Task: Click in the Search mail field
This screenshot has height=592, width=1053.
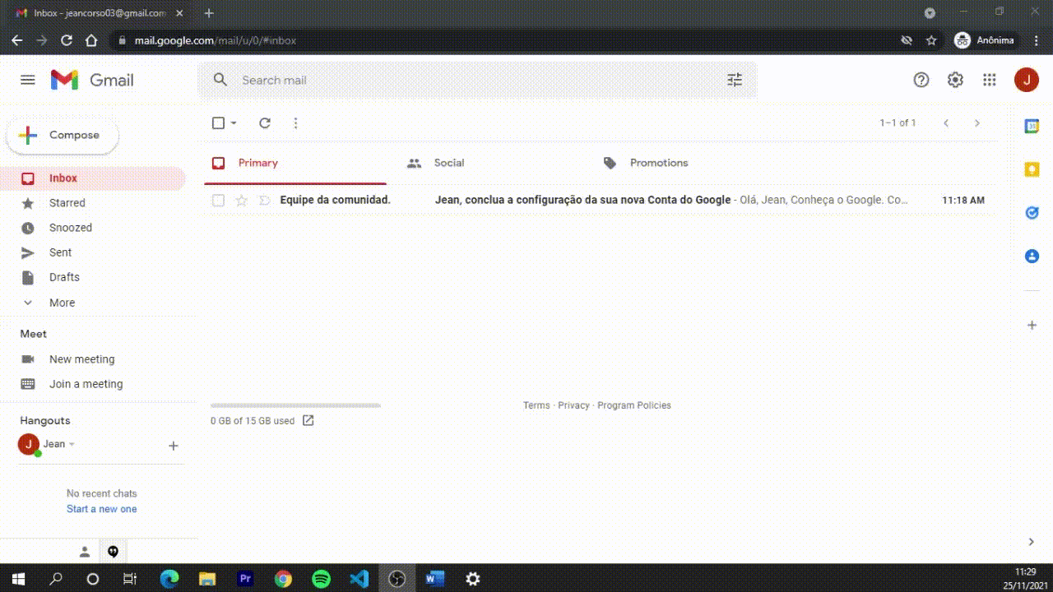Action: coord(477,80)
